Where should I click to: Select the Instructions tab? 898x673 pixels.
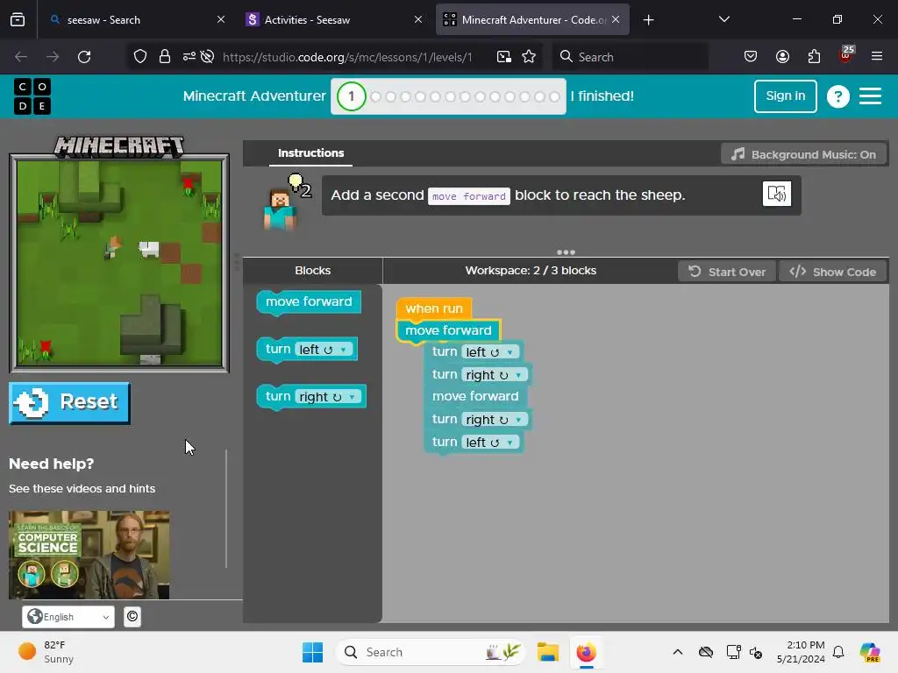[310, 152]
